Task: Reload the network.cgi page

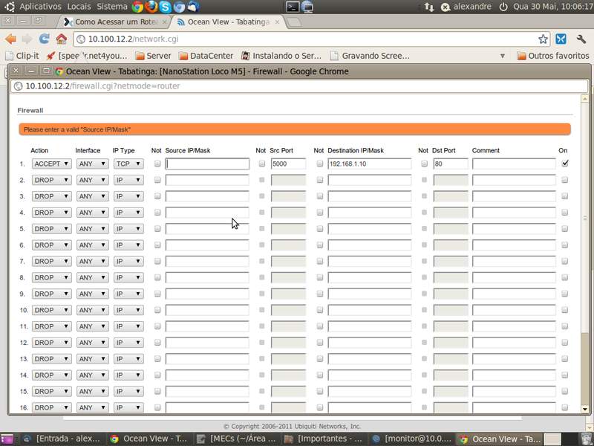Action: [45, 39]
